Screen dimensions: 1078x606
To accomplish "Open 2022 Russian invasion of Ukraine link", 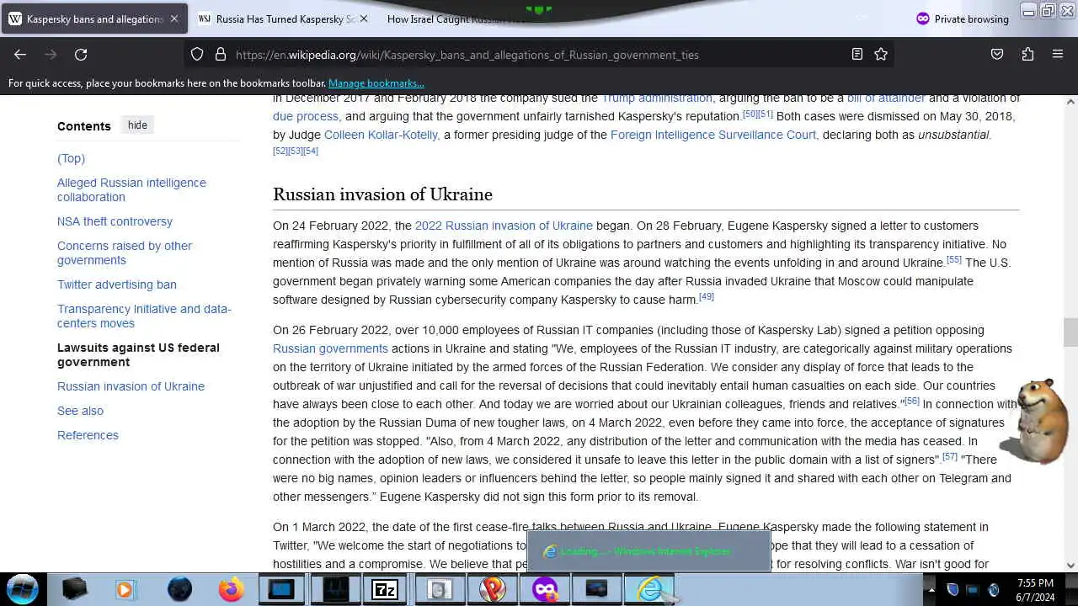I will point(504,226).
